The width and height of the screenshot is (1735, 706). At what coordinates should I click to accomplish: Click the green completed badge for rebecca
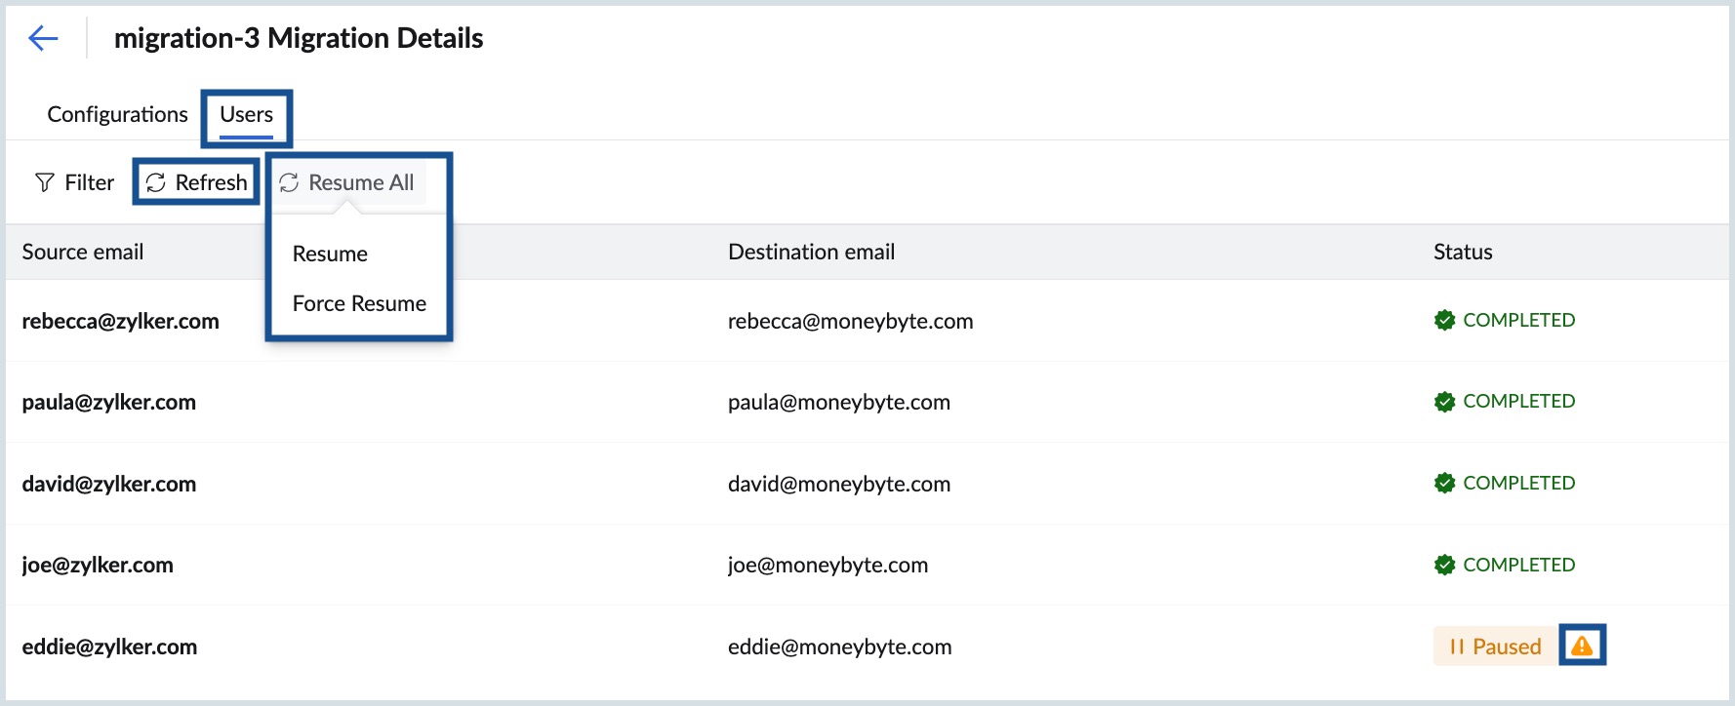(x=1444, y=320)
